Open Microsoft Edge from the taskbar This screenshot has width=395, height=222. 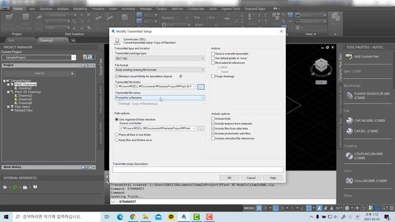pos(120,216)
